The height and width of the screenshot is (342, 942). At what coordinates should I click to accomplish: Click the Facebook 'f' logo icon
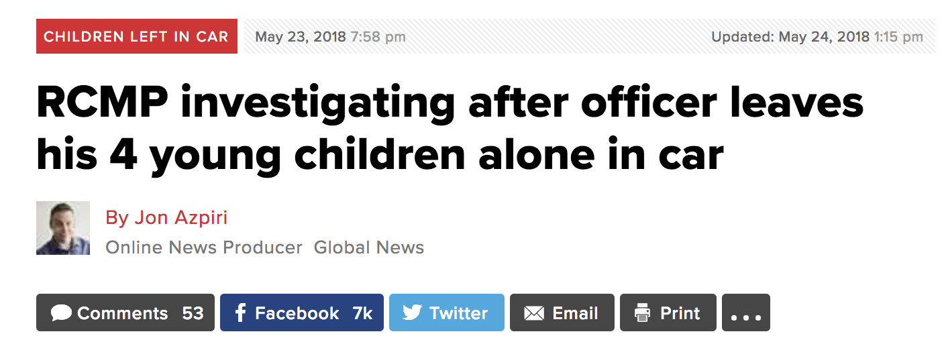(241, 312)
